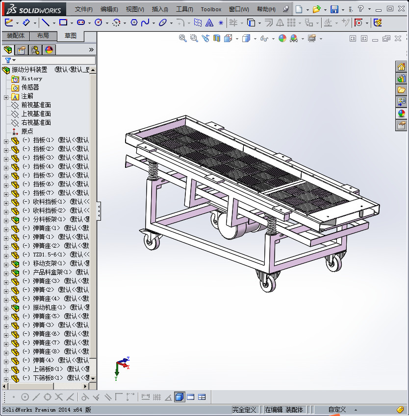
Task: Open the 帮助(H) menu
Action: (x=266, y=9)
